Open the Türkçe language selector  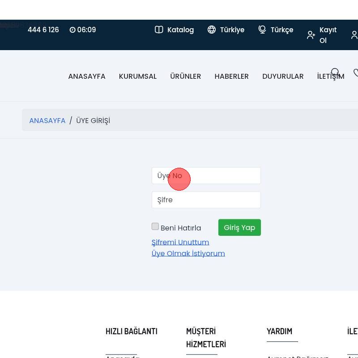281,30
